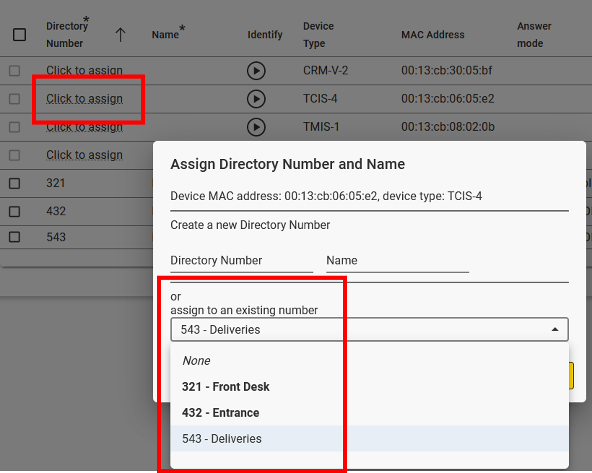This screenshot has height=473, width=592.
Task: Tick the checkbox for directory number 543
Action: pos(15,237)
